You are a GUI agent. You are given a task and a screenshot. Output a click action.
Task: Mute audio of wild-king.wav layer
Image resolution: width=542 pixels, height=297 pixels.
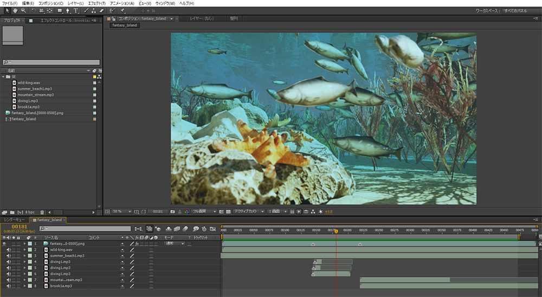[x=9, y=250]
